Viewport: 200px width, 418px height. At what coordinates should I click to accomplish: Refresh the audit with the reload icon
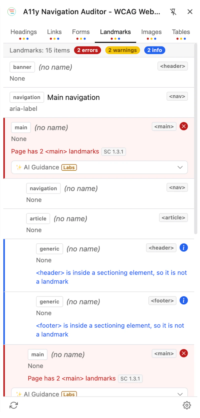(14, 405)
